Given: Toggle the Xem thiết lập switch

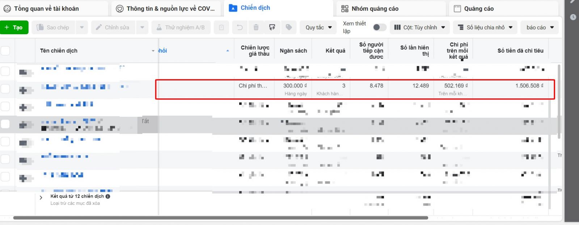Looking at the screenshot, I should 379,27.
